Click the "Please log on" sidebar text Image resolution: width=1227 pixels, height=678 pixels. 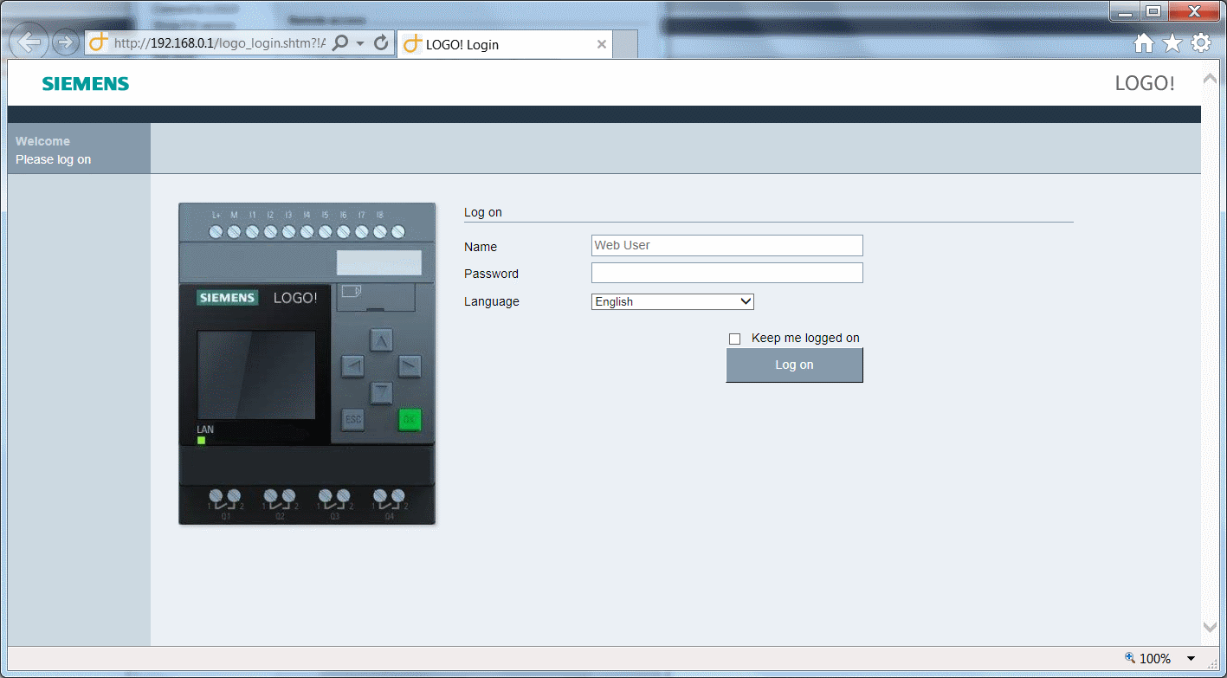[53, 159]
